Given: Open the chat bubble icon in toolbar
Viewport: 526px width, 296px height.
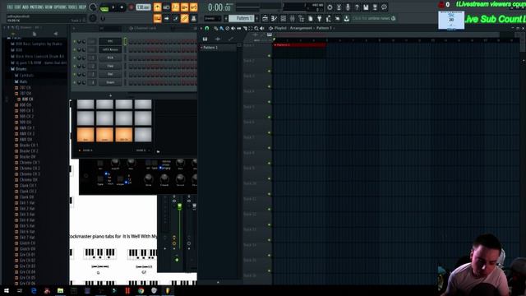Looking at the screenshot, I should [x=384, y=7].
